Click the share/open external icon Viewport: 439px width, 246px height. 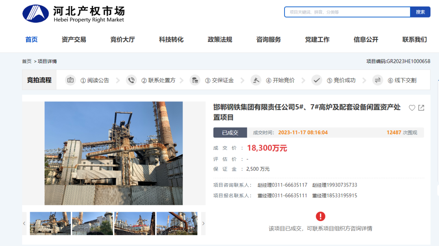[421, 108]
